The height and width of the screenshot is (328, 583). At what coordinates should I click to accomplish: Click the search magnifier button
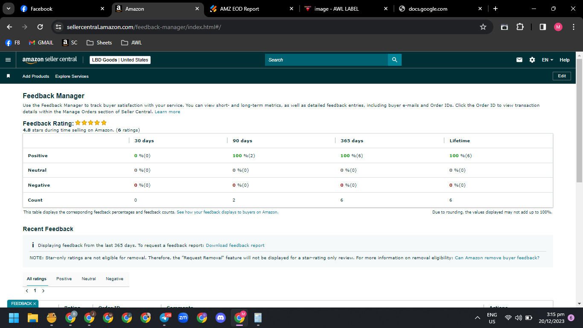click(395, 60)
